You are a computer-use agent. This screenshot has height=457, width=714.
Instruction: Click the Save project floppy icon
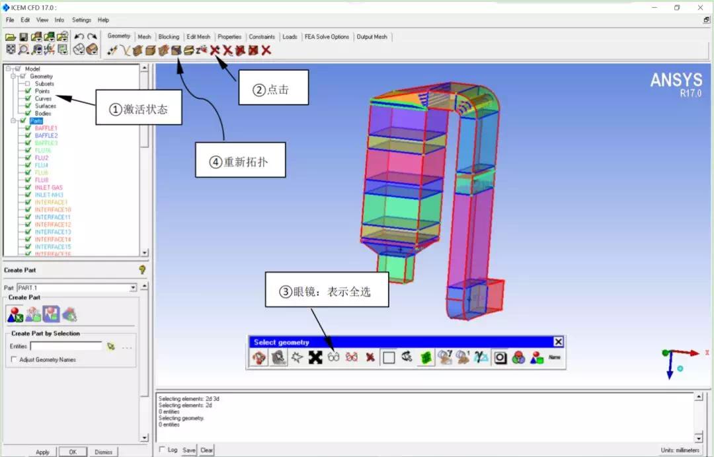(x=23, y=37)
